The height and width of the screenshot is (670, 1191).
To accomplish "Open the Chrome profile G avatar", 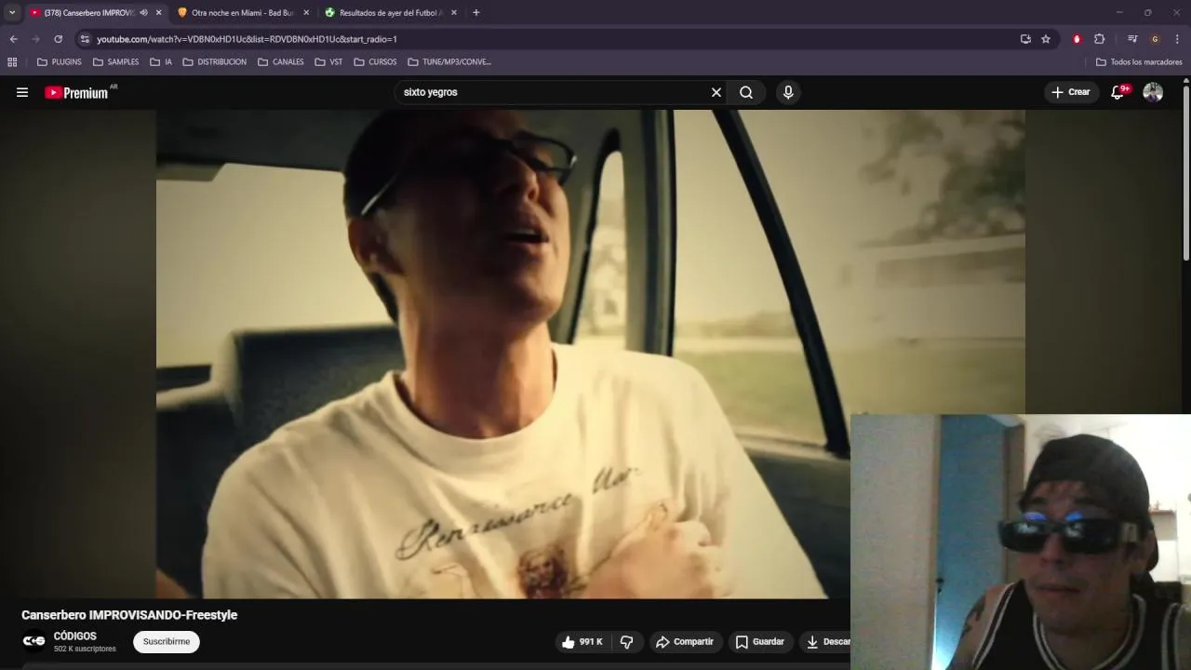I will point(1155,39).
